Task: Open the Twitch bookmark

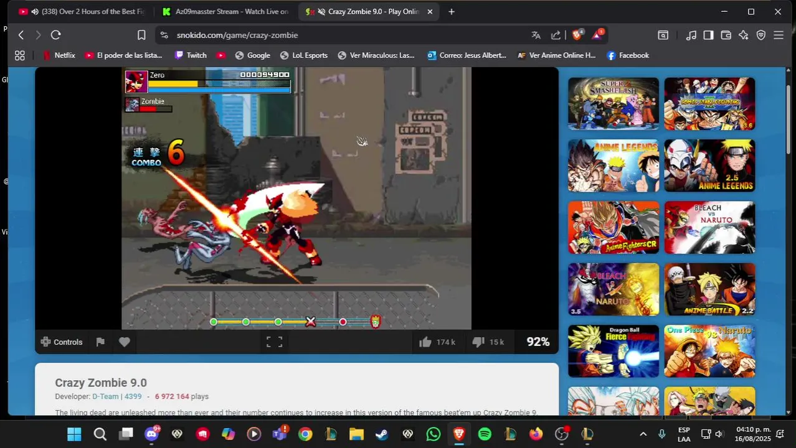Action: point(191,55)
